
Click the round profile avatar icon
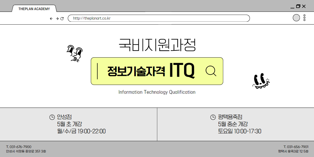coord(296,18)
